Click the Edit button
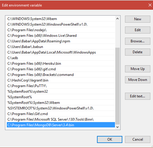This screenshot has width=153, height=148. point(138,30)
